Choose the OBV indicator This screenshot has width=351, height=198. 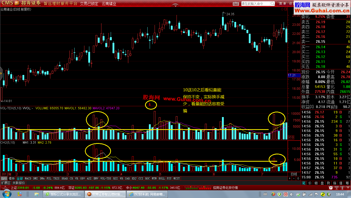coord(83,178)
